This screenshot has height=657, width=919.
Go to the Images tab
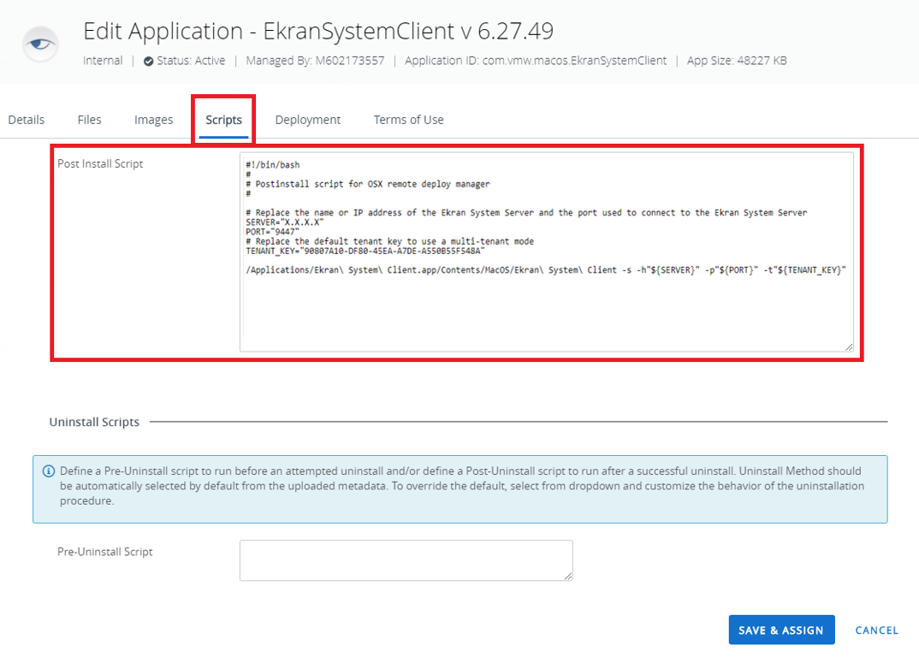[x=154, y=120]
